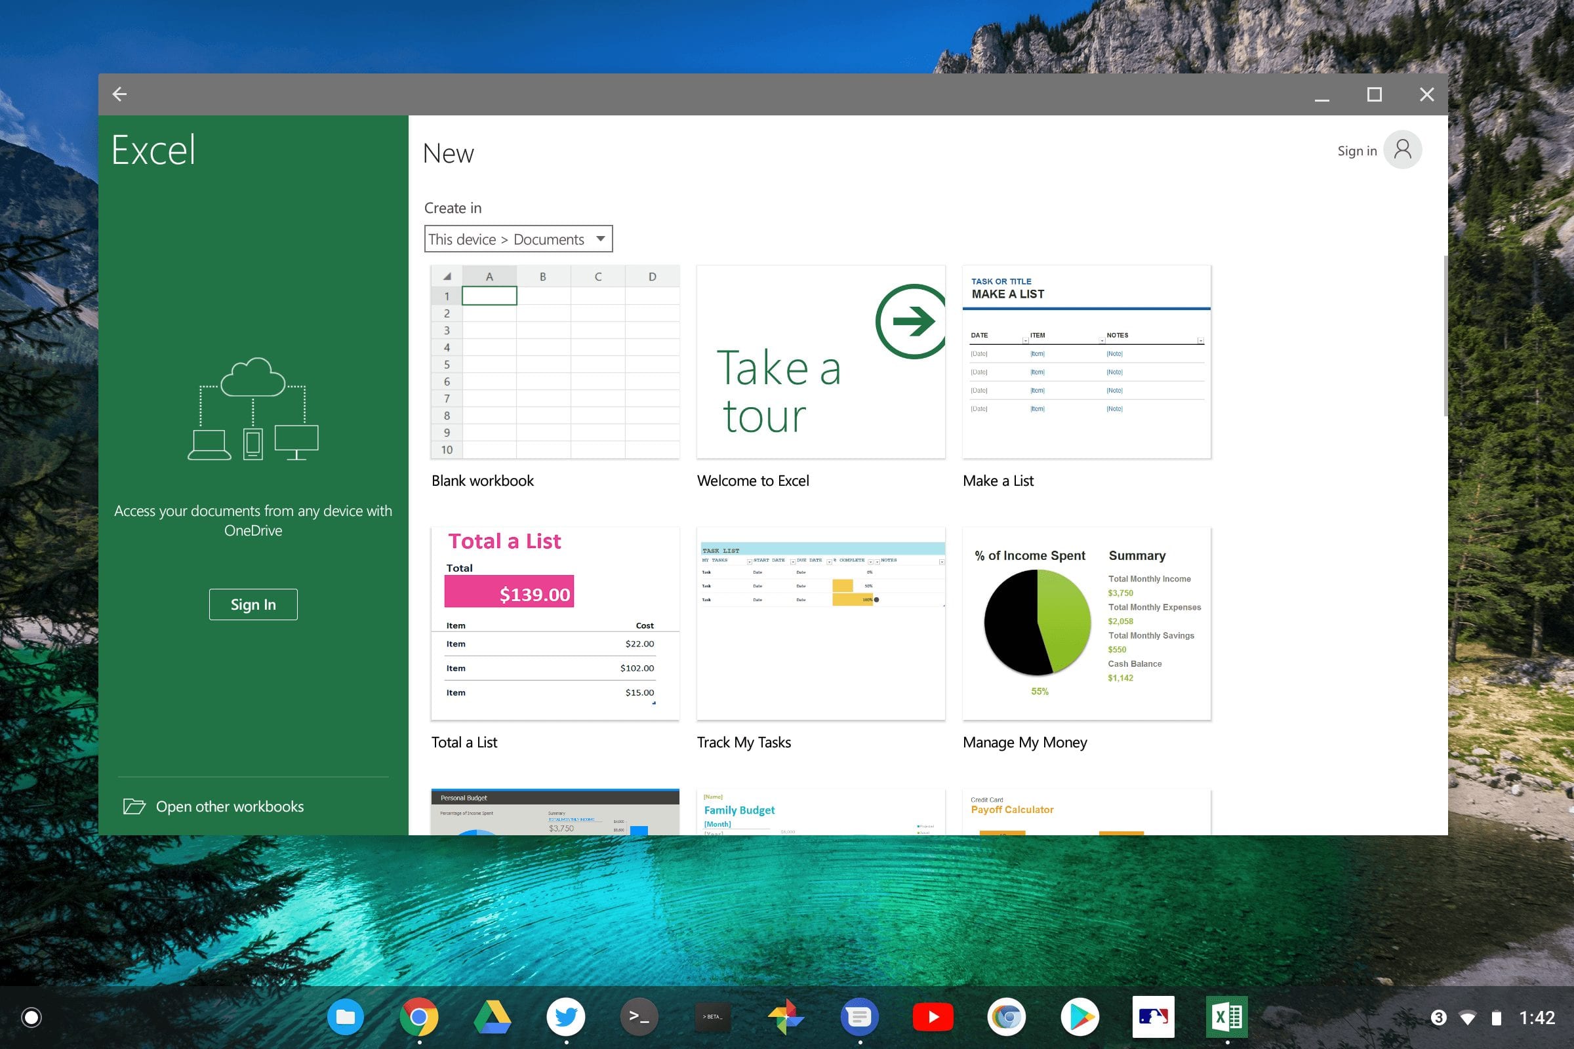Viewport: 1574px width, 1049px height.
Task: Open the Credit Card Payoff Calculator template
Action: 1086,812
